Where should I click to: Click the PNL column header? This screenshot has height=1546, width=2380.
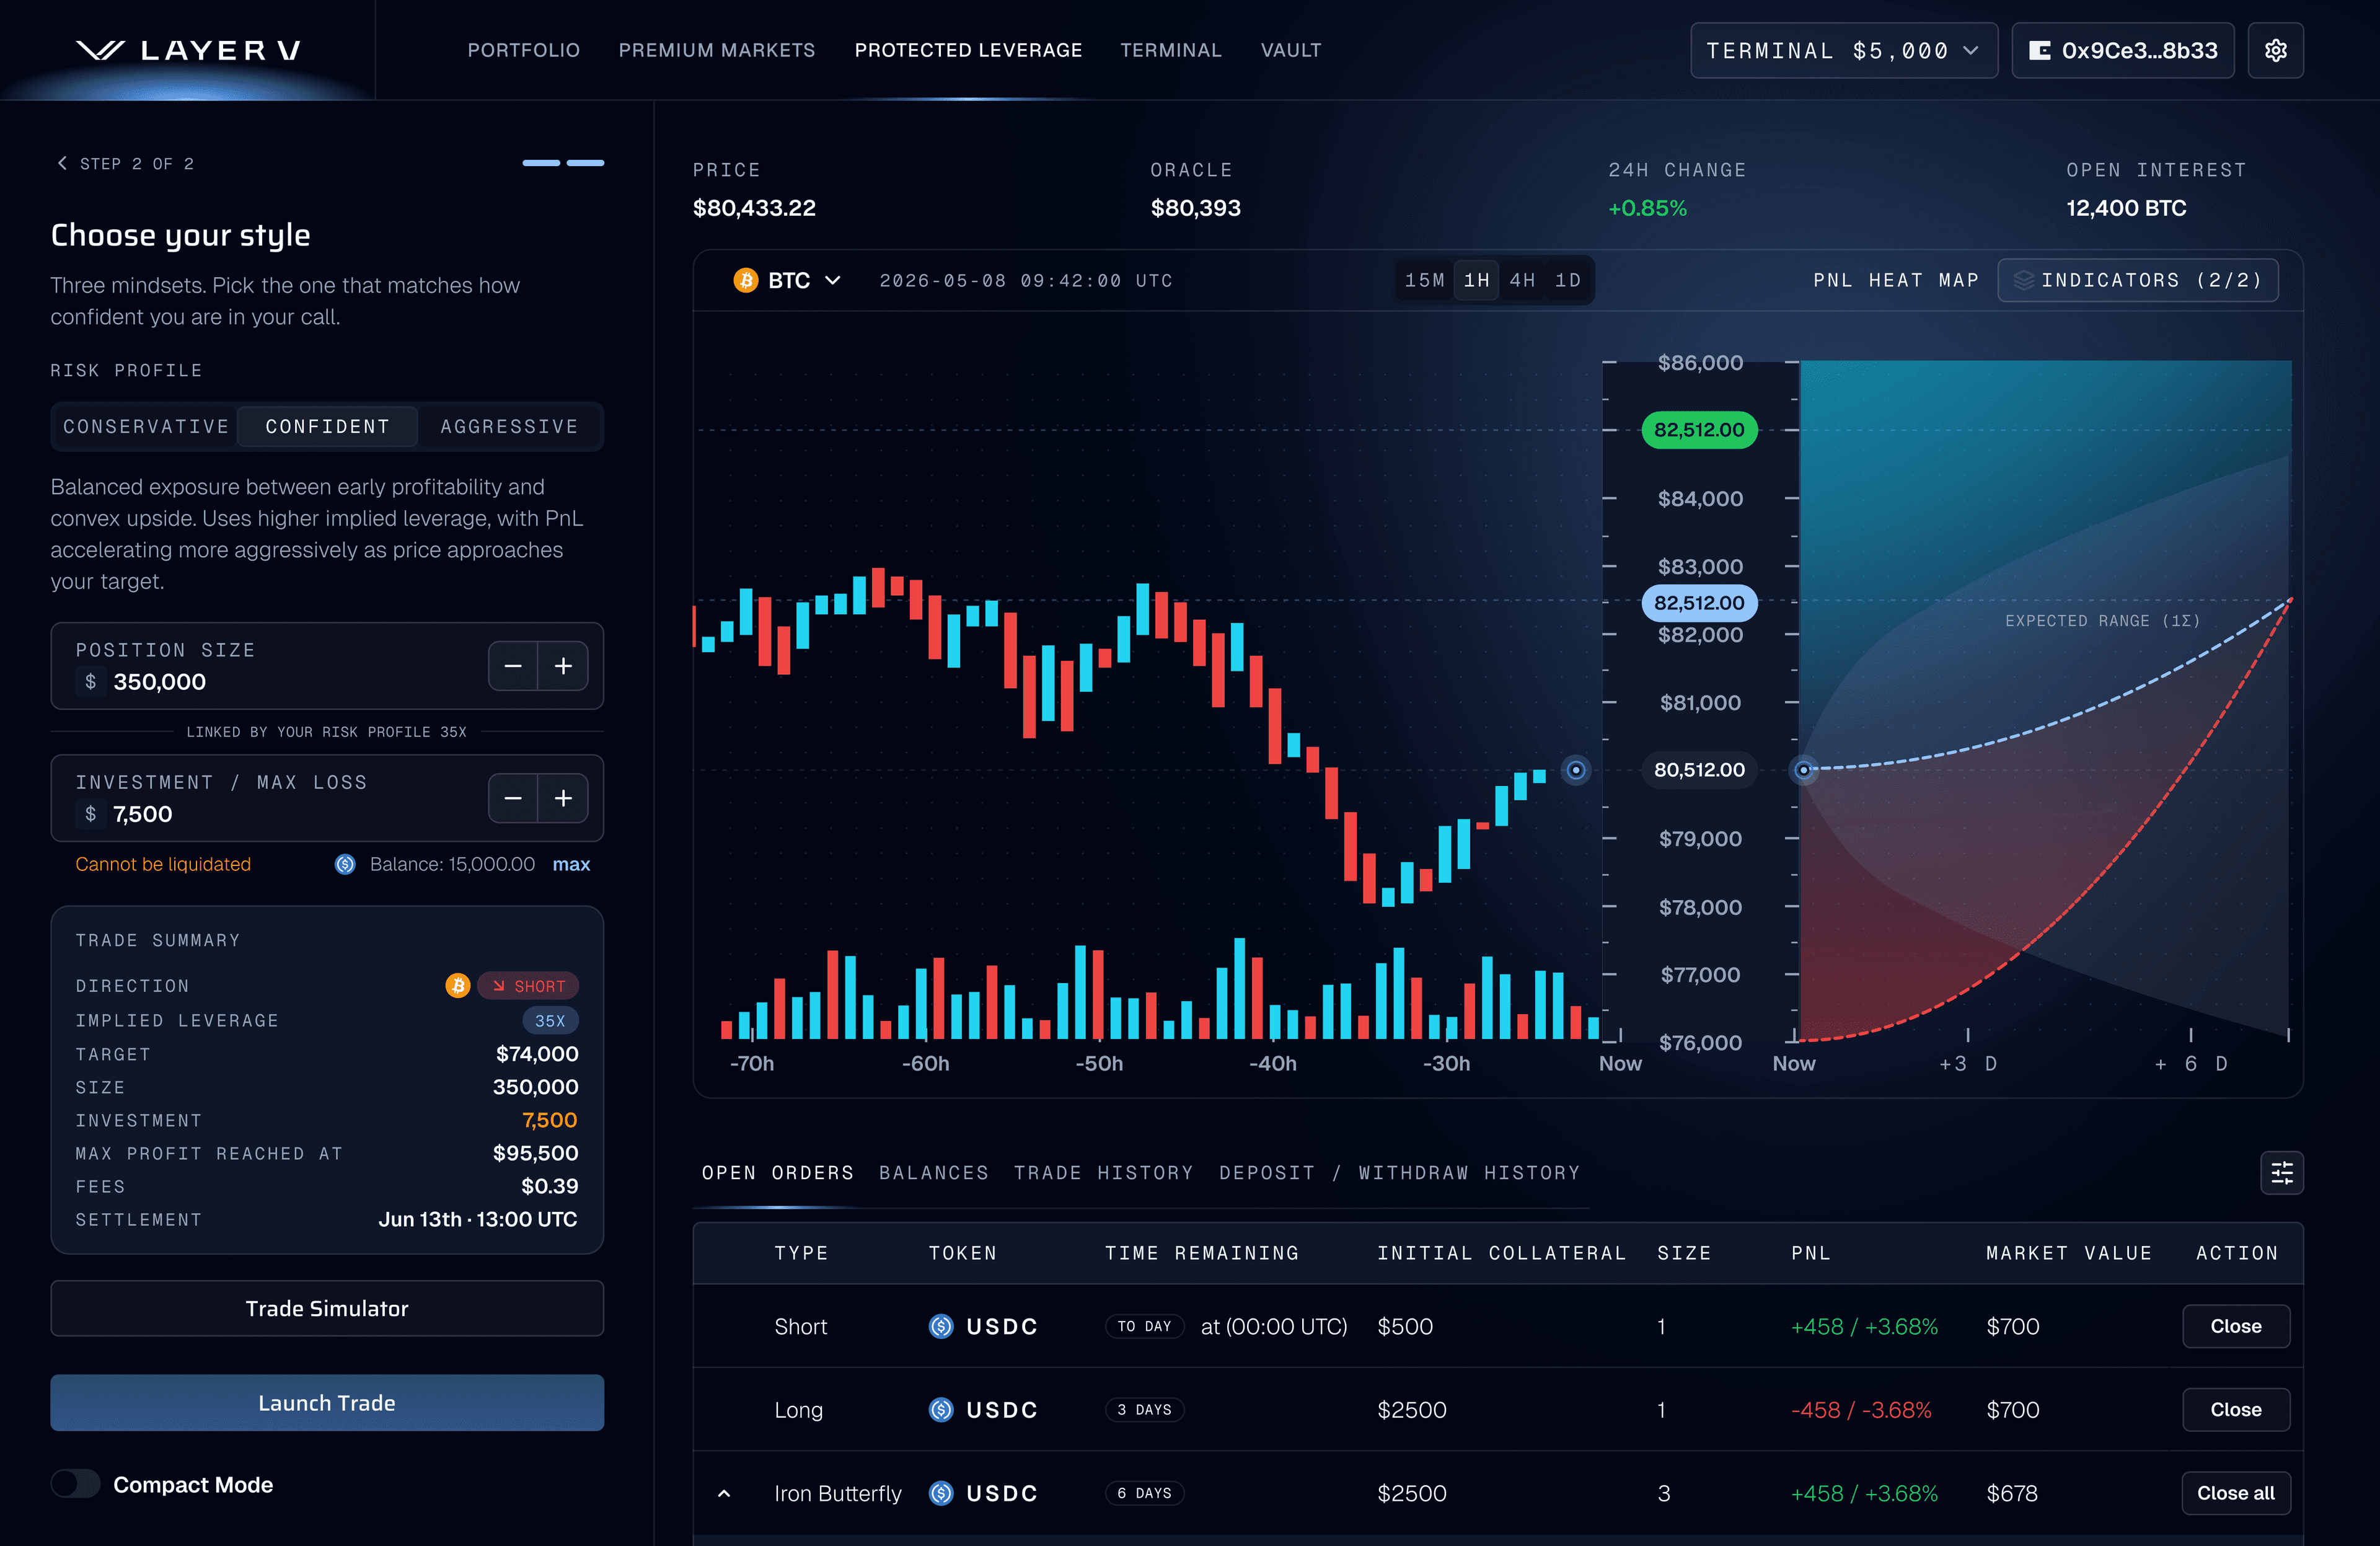coord(1811,1253)
